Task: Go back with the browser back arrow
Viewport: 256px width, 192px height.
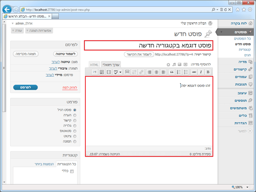Action: tap(7, 9)
